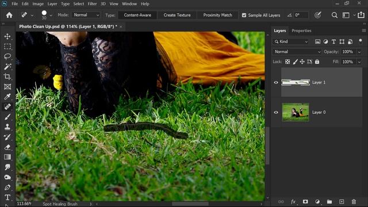Toggle Sample All Layers checkbox
The width and height of the screenshot is (368, 207).
coord(244,15)
